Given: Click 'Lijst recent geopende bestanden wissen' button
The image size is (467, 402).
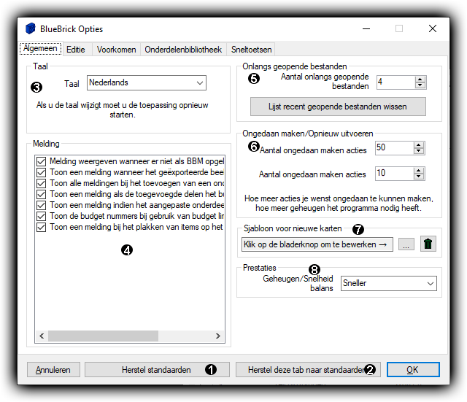Looking at the screenshot, I should pyautogui.click(x=338, y=107).
